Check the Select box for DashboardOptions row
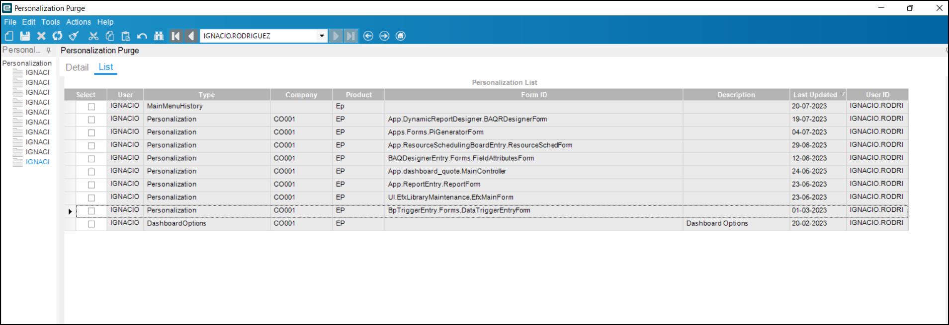Screen dimensions: 949x325 click(91, 224)
